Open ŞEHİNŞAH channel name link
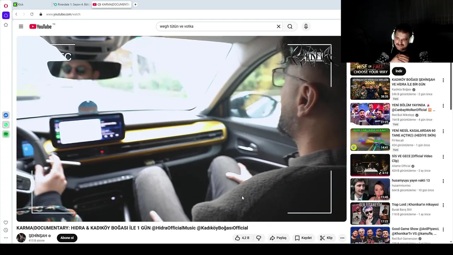This screenshot has height=255, width=453. [38, 236]
